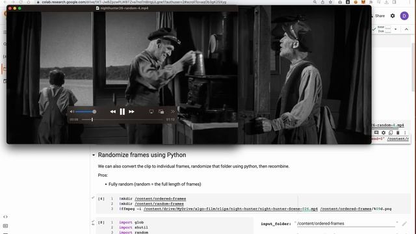The height and width of the screenshot is (234, 416).
Task: Open the Share dialog in Colab
Action: [x=380, y=16]
